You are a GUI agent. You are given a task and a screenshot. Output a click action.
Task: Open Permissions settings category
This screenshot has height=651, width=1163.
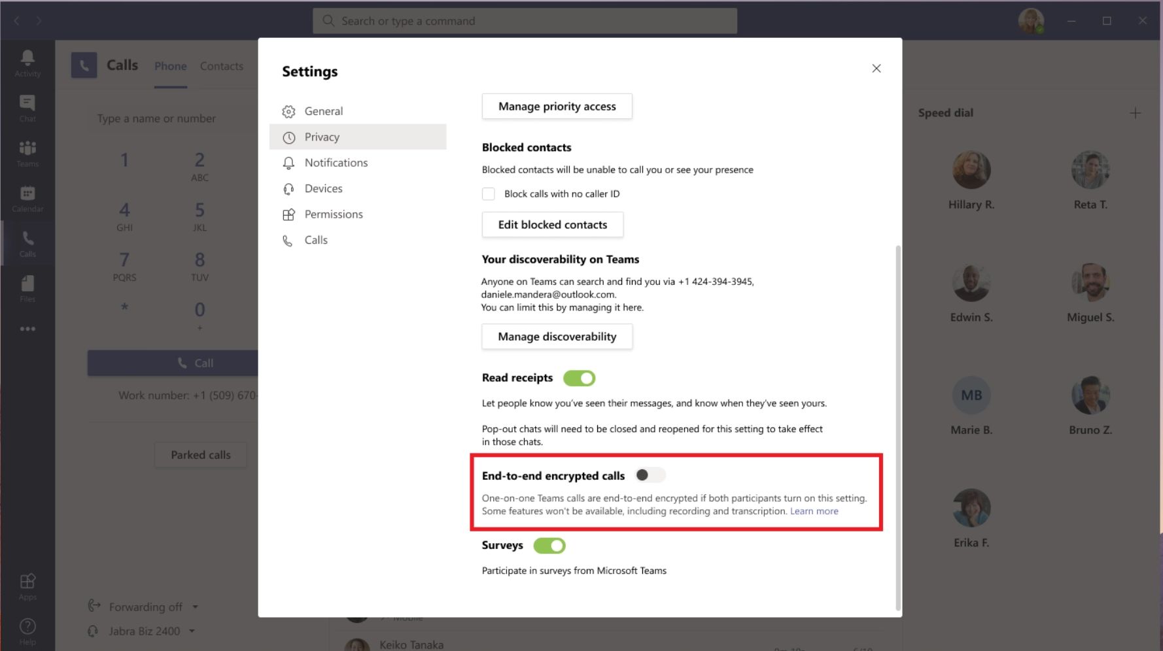[x=358, y=214]
